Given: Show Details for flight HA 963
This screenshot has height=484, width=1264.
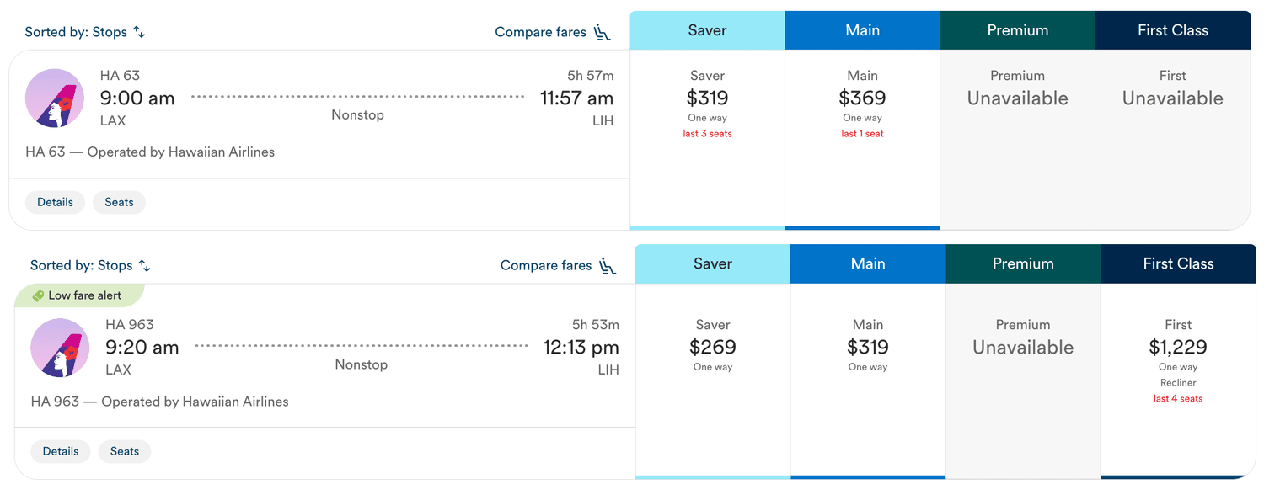Looking at the screenshot, I should click(61, 451).
